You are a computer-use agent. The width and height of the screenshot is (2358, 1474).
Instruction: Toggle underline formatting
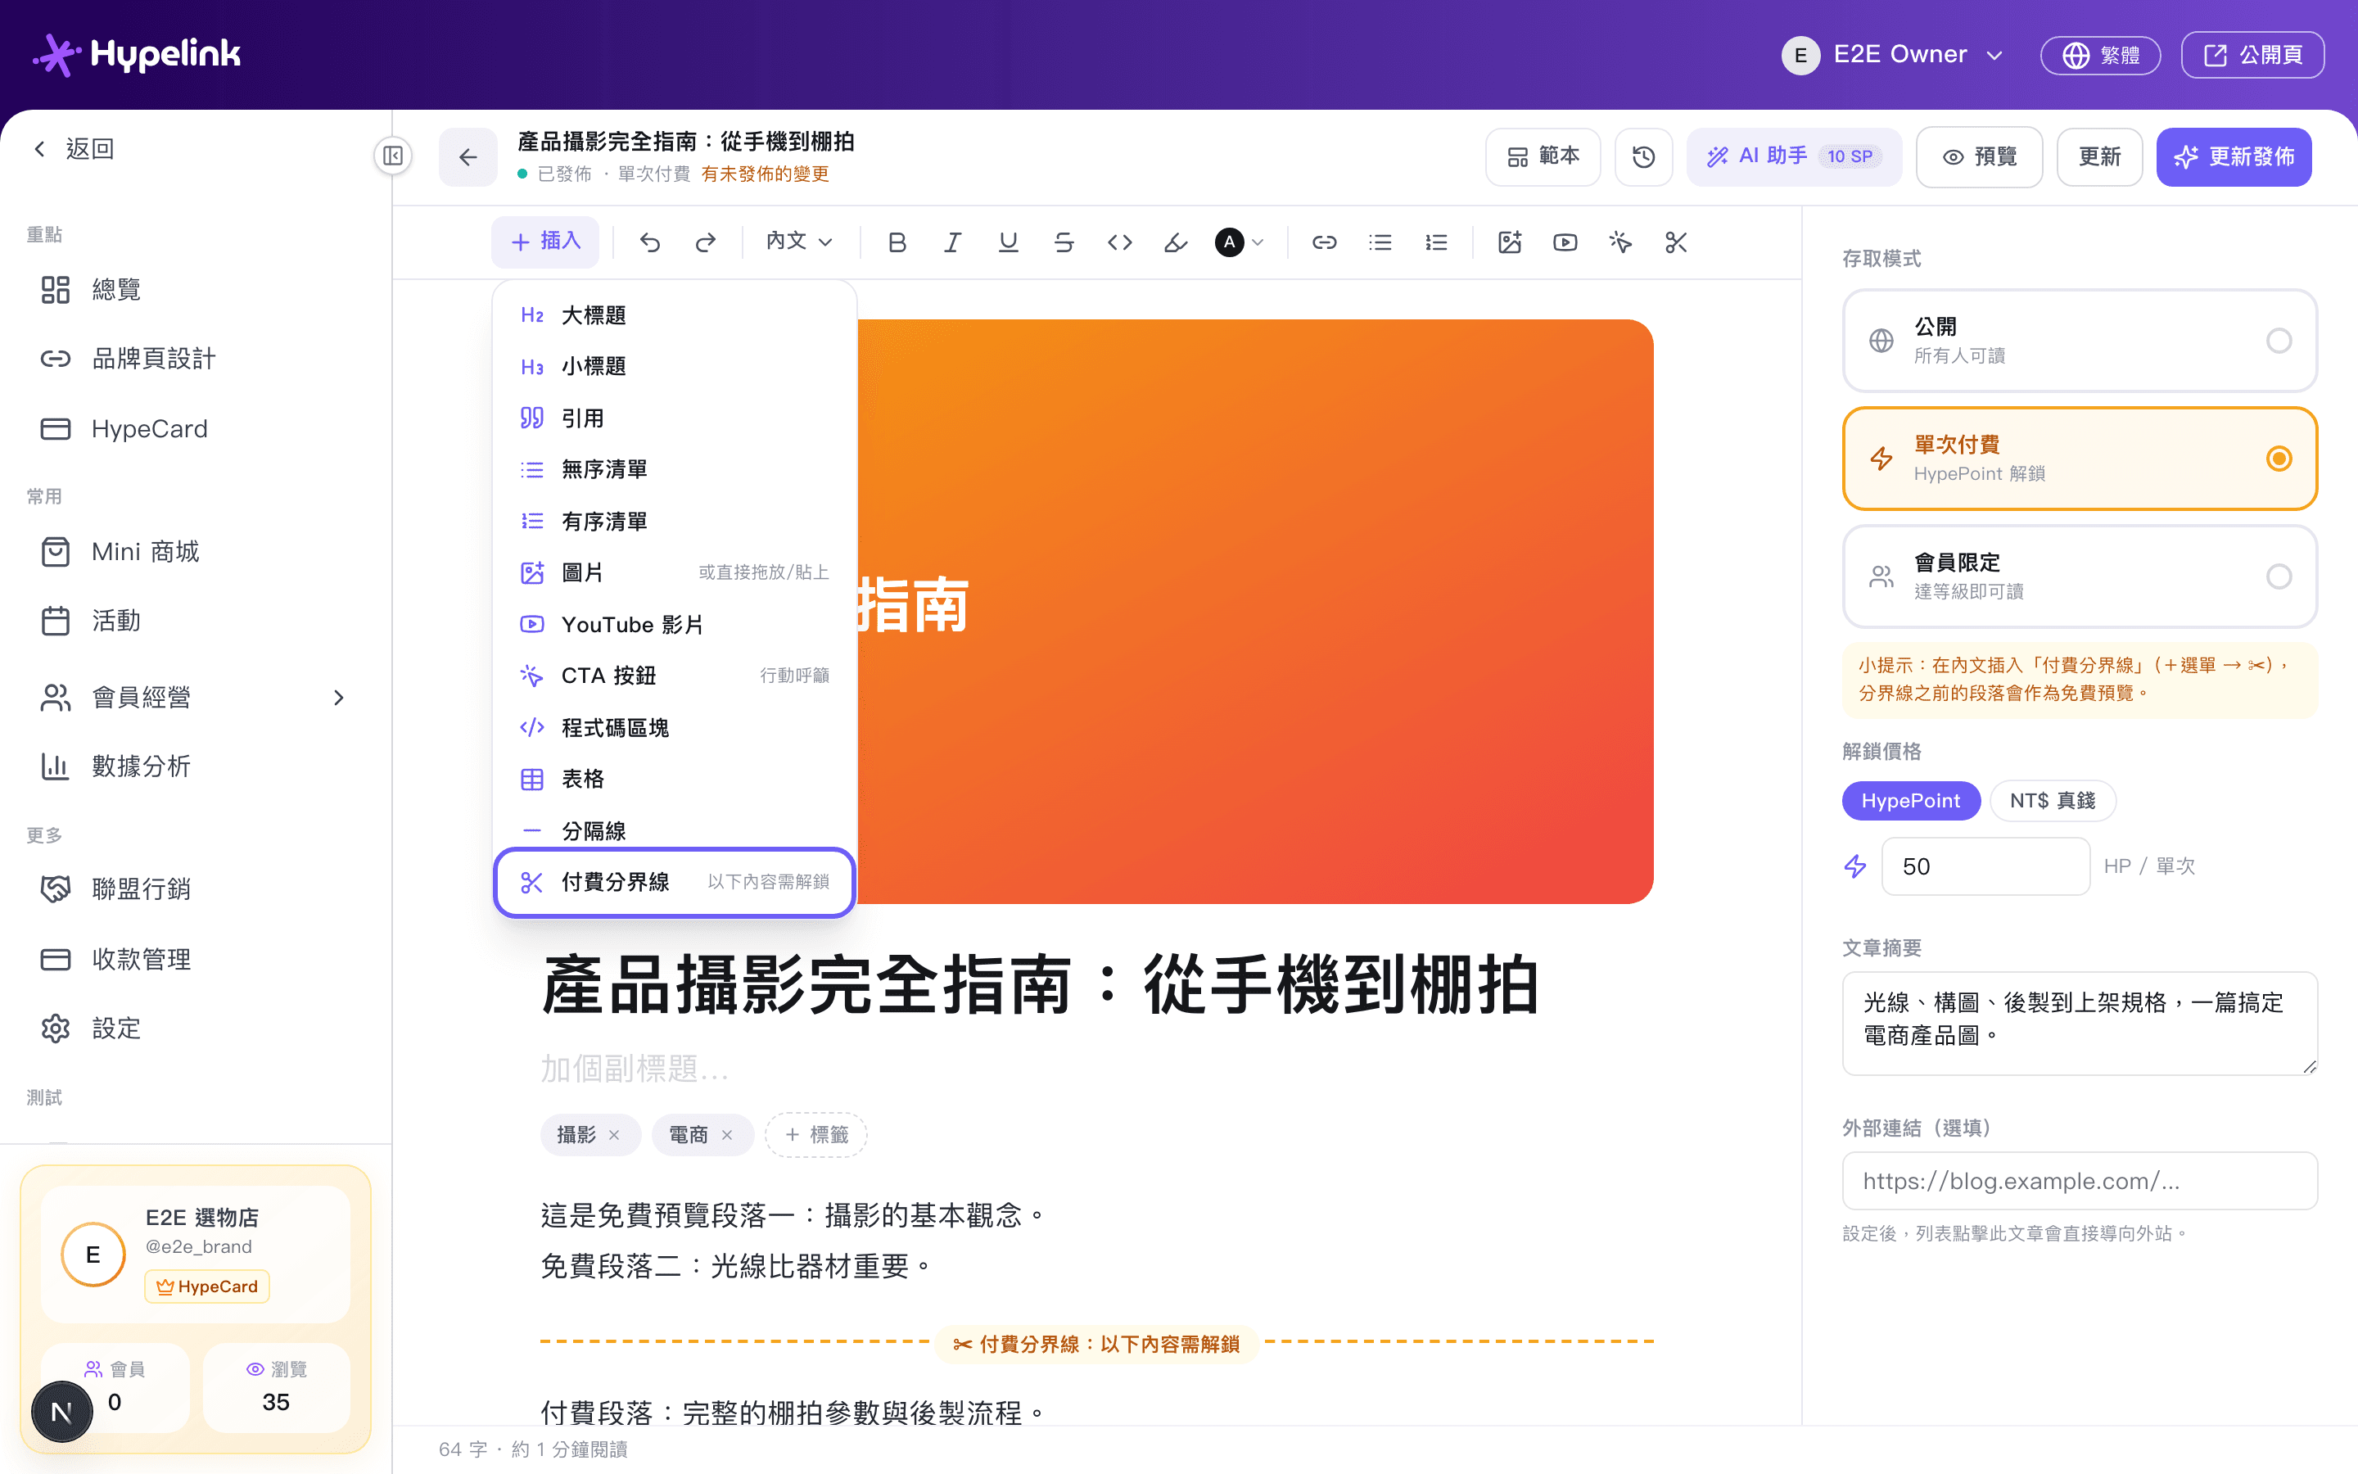[1009, 242]
